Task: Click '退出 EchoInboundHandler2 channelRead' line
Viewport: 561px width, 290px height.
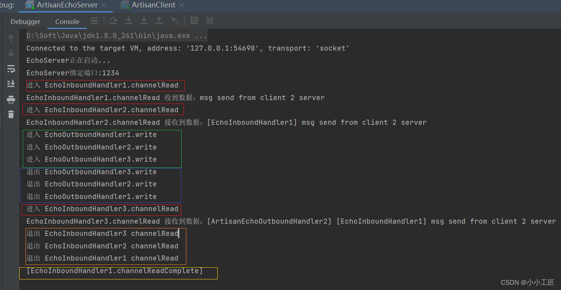Action: tap(102, 246)
